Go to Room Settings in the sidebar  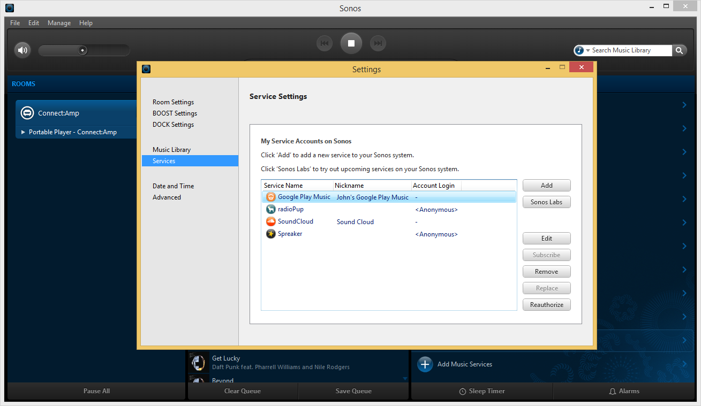pyautogui.click(x=174, y=102)
